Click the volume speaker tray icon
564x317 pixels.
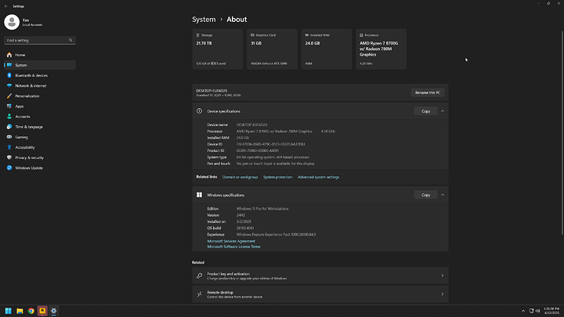(x=537, y=311)
